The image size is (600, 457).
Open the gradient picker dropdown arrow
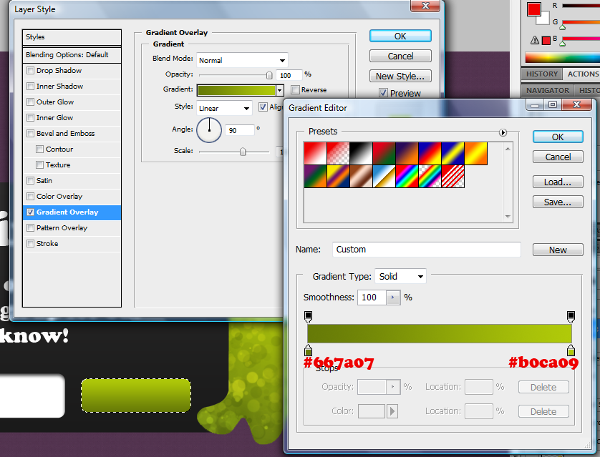[280, 91]
